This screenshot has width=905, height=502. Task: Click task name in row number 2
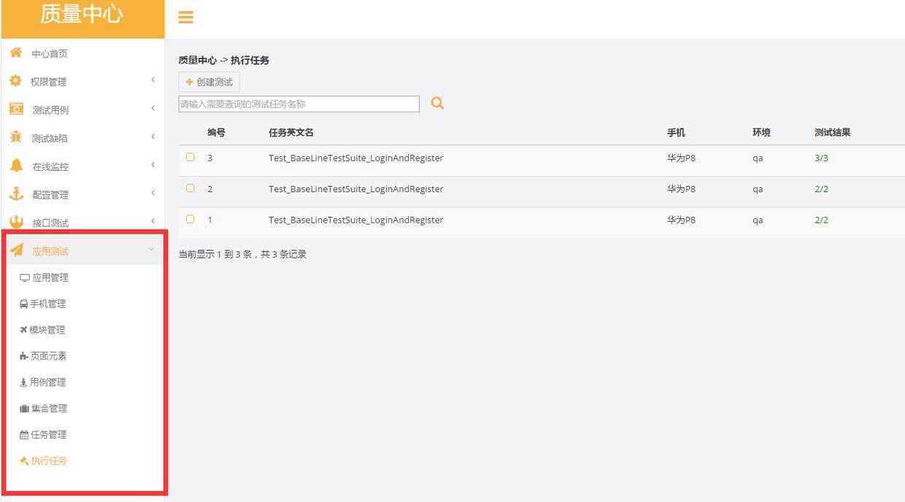point(356,189)
